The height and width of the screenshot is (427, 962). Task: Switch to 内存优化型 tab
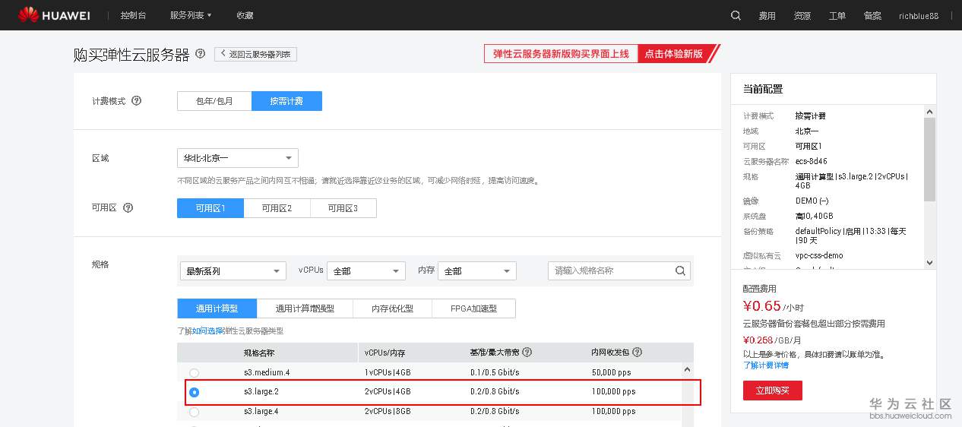(392, 308)
